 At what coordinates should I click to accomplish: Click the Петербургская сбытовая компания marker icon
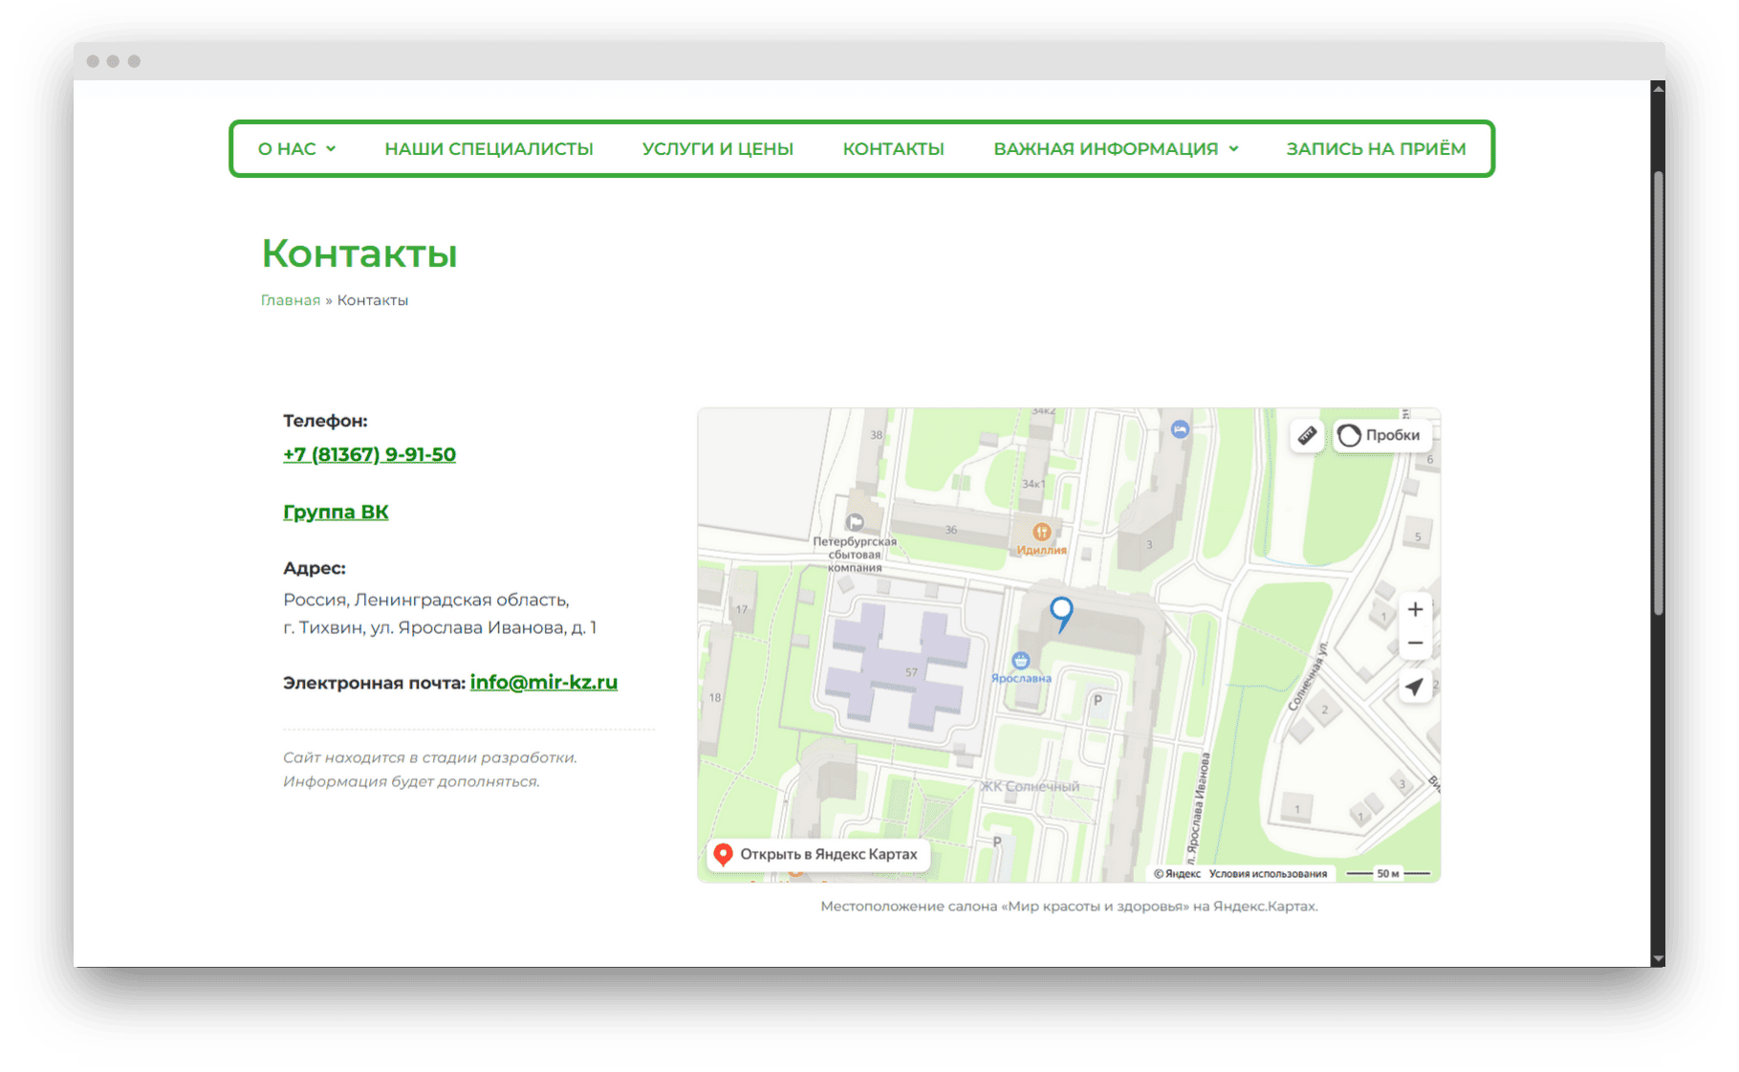coord(854,522)
